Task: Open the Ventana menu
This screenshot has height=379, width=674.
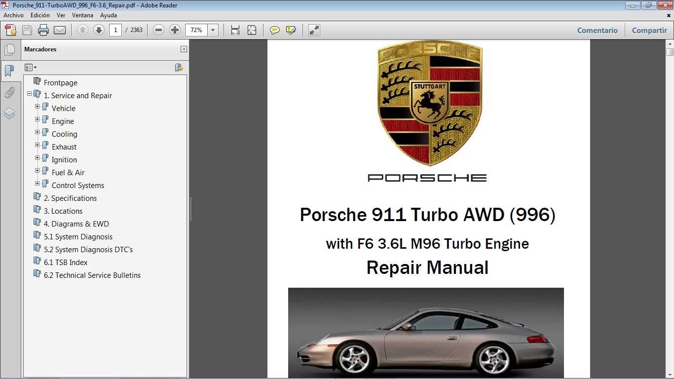Action: point(82,15)
